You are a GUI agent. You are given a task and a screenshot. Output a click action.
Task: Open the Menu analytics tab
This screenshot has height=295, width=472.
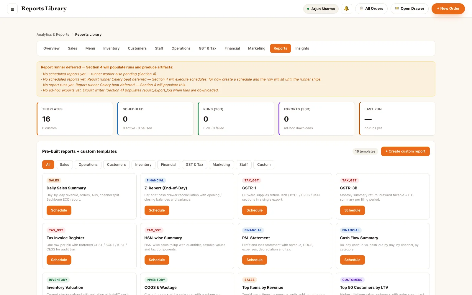(90, 48)
